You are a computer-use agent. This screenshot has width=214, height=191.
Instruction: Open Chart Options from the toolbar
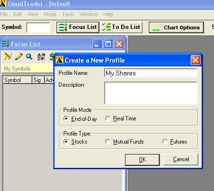[x=176, y=27]
